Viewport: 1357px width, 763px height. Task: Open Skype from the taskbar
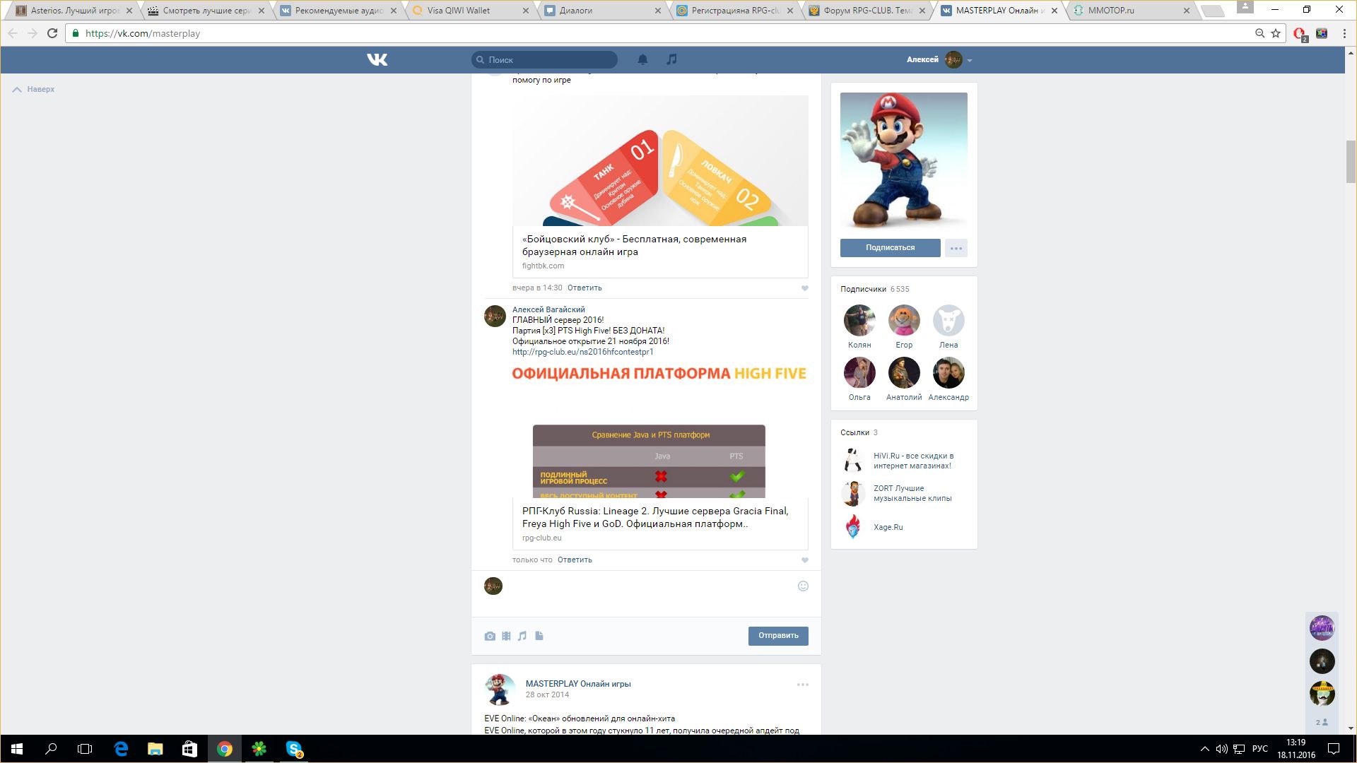coord(294,749)
